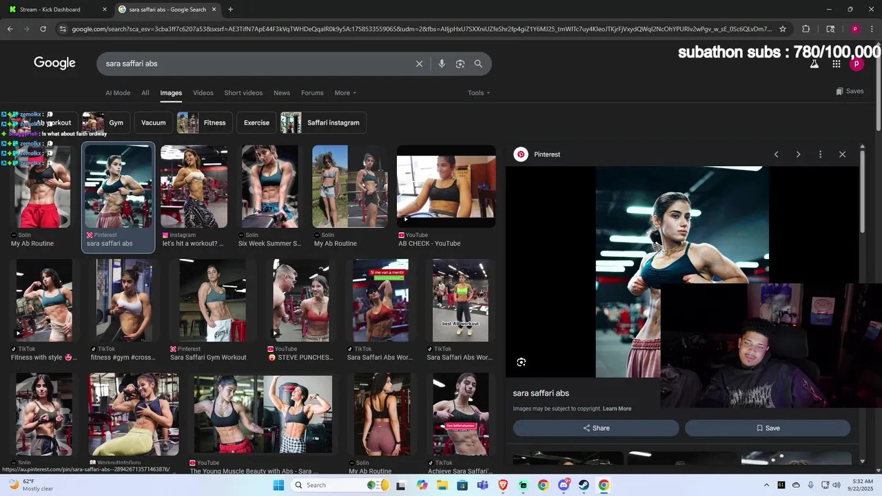Go to previous image in preview panel

[x=776, y=154]
